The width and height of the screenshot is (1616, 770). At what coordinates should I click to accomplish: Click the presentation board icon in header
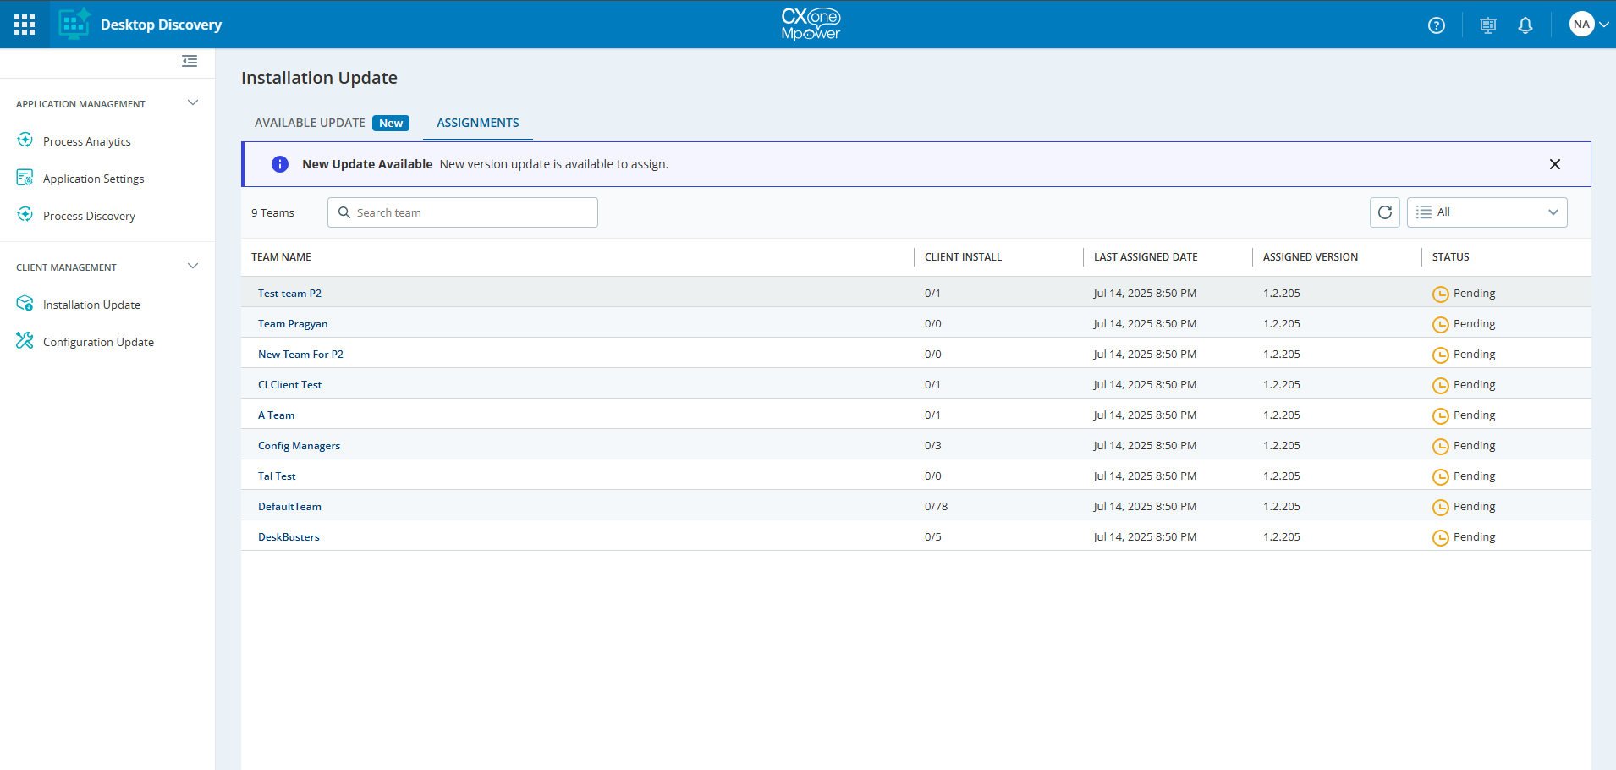(x=1487, y=25)
